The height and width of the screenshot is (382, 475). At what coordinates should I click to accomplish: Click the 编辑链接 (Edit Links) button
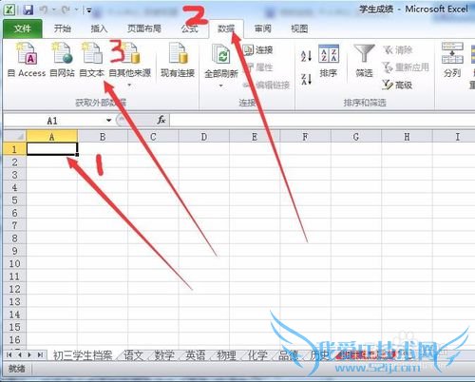click(266, 85)
